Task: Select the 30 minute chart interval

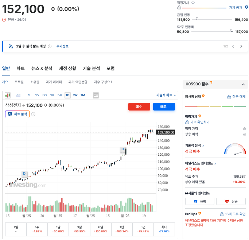Action: pyautogui.click(x=44, y=95)
